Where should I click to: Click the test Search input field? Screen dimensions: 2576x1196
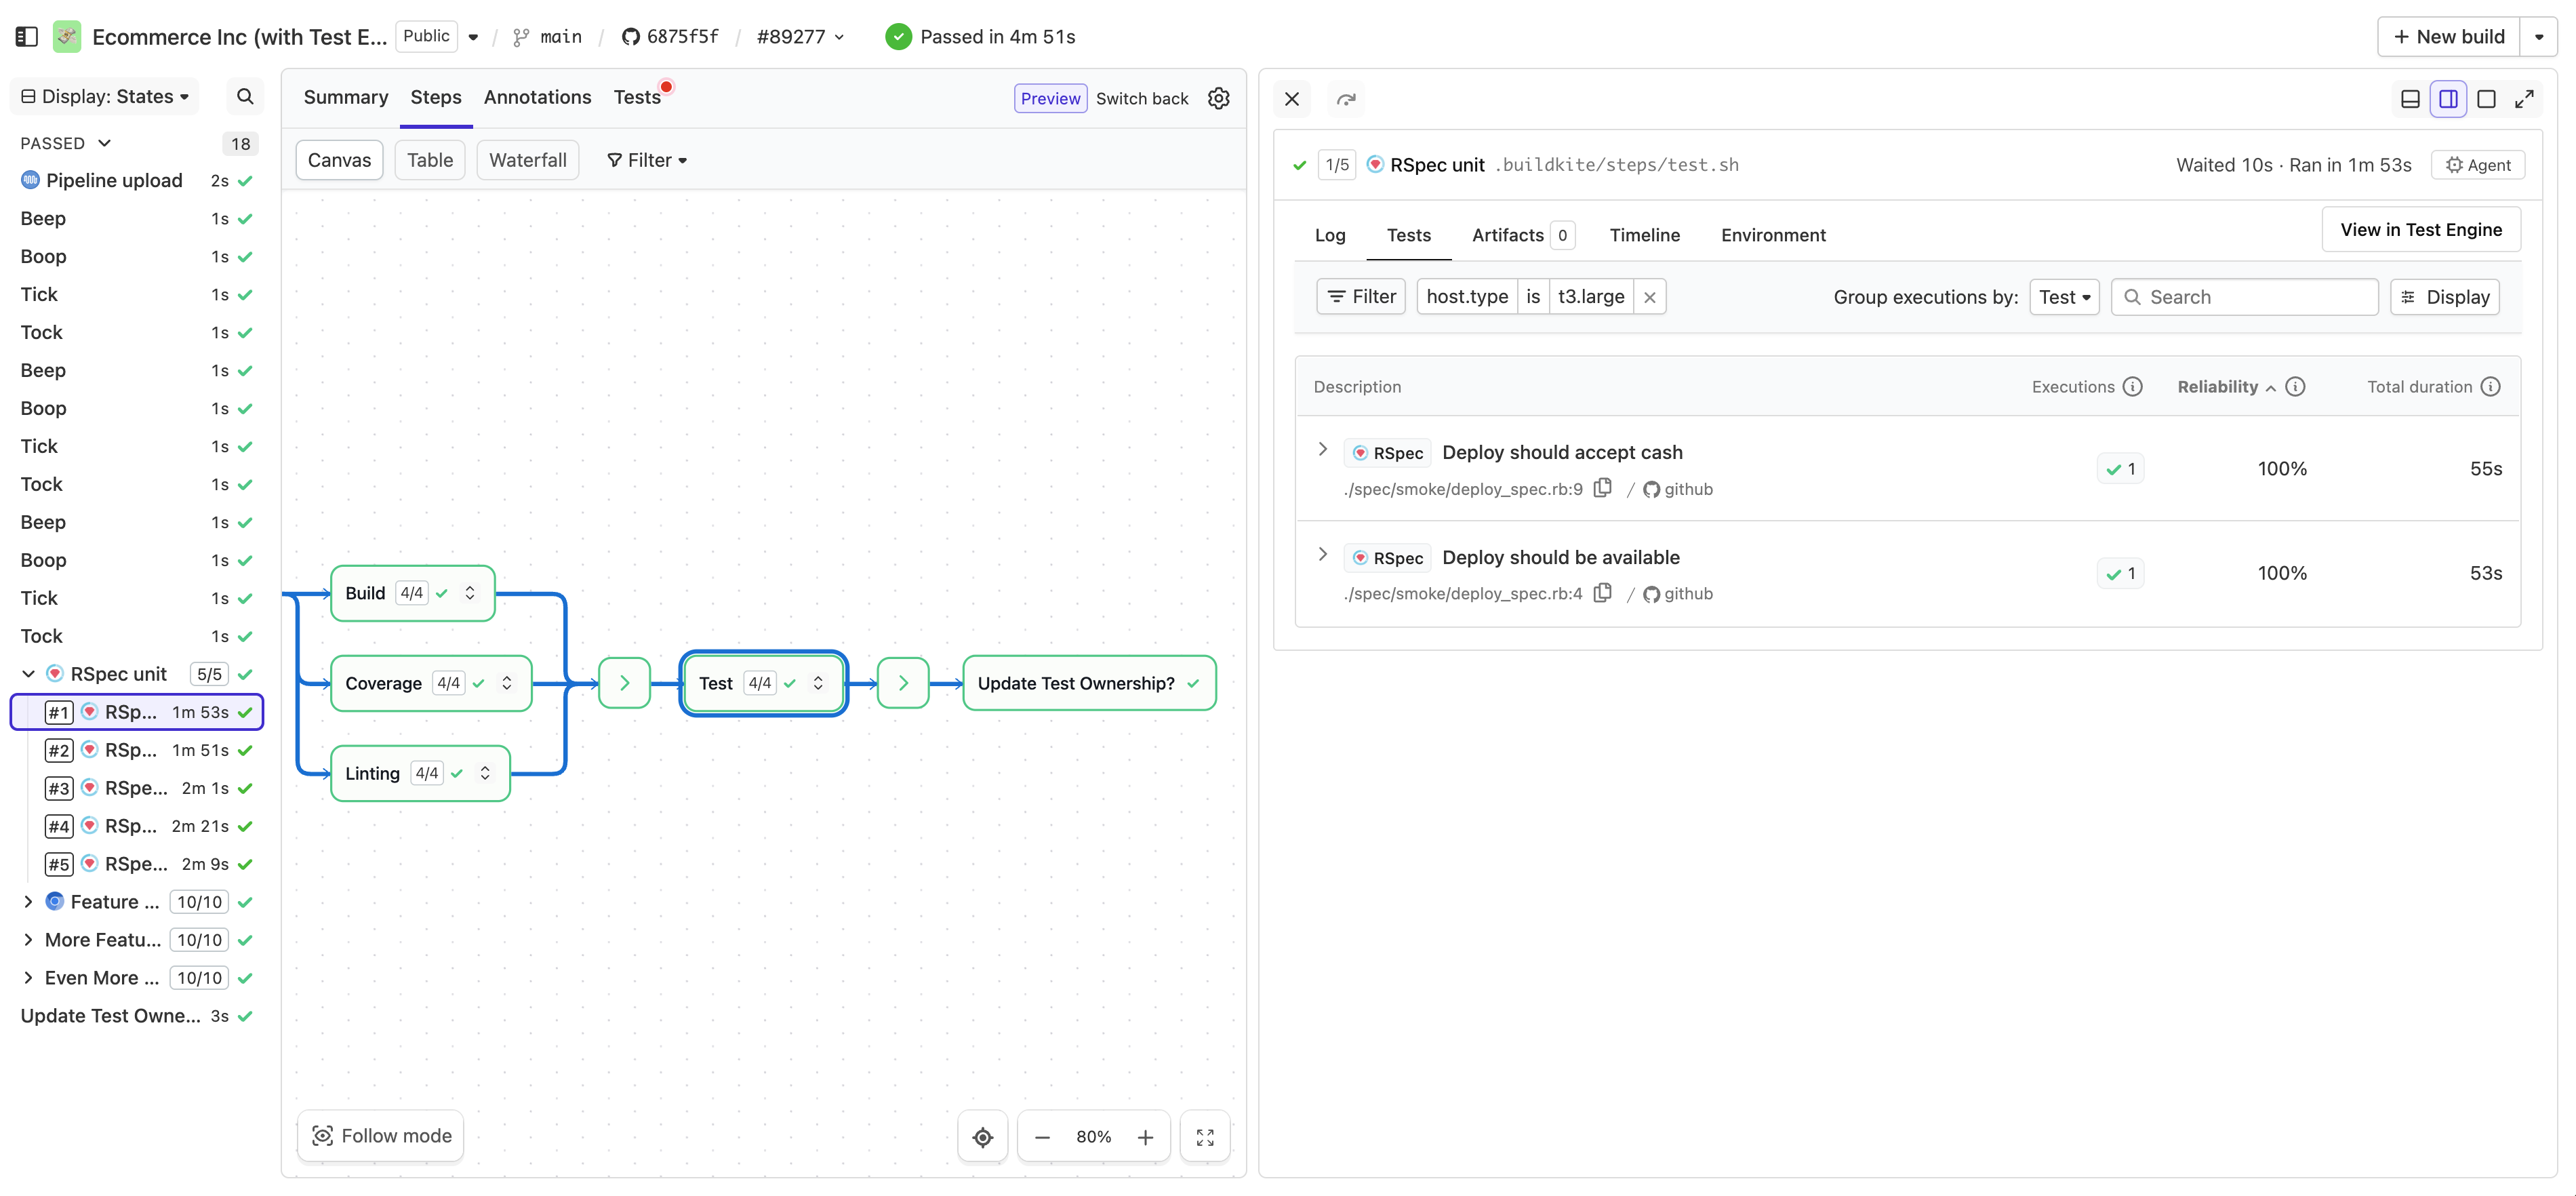[x=2244, y=296]
